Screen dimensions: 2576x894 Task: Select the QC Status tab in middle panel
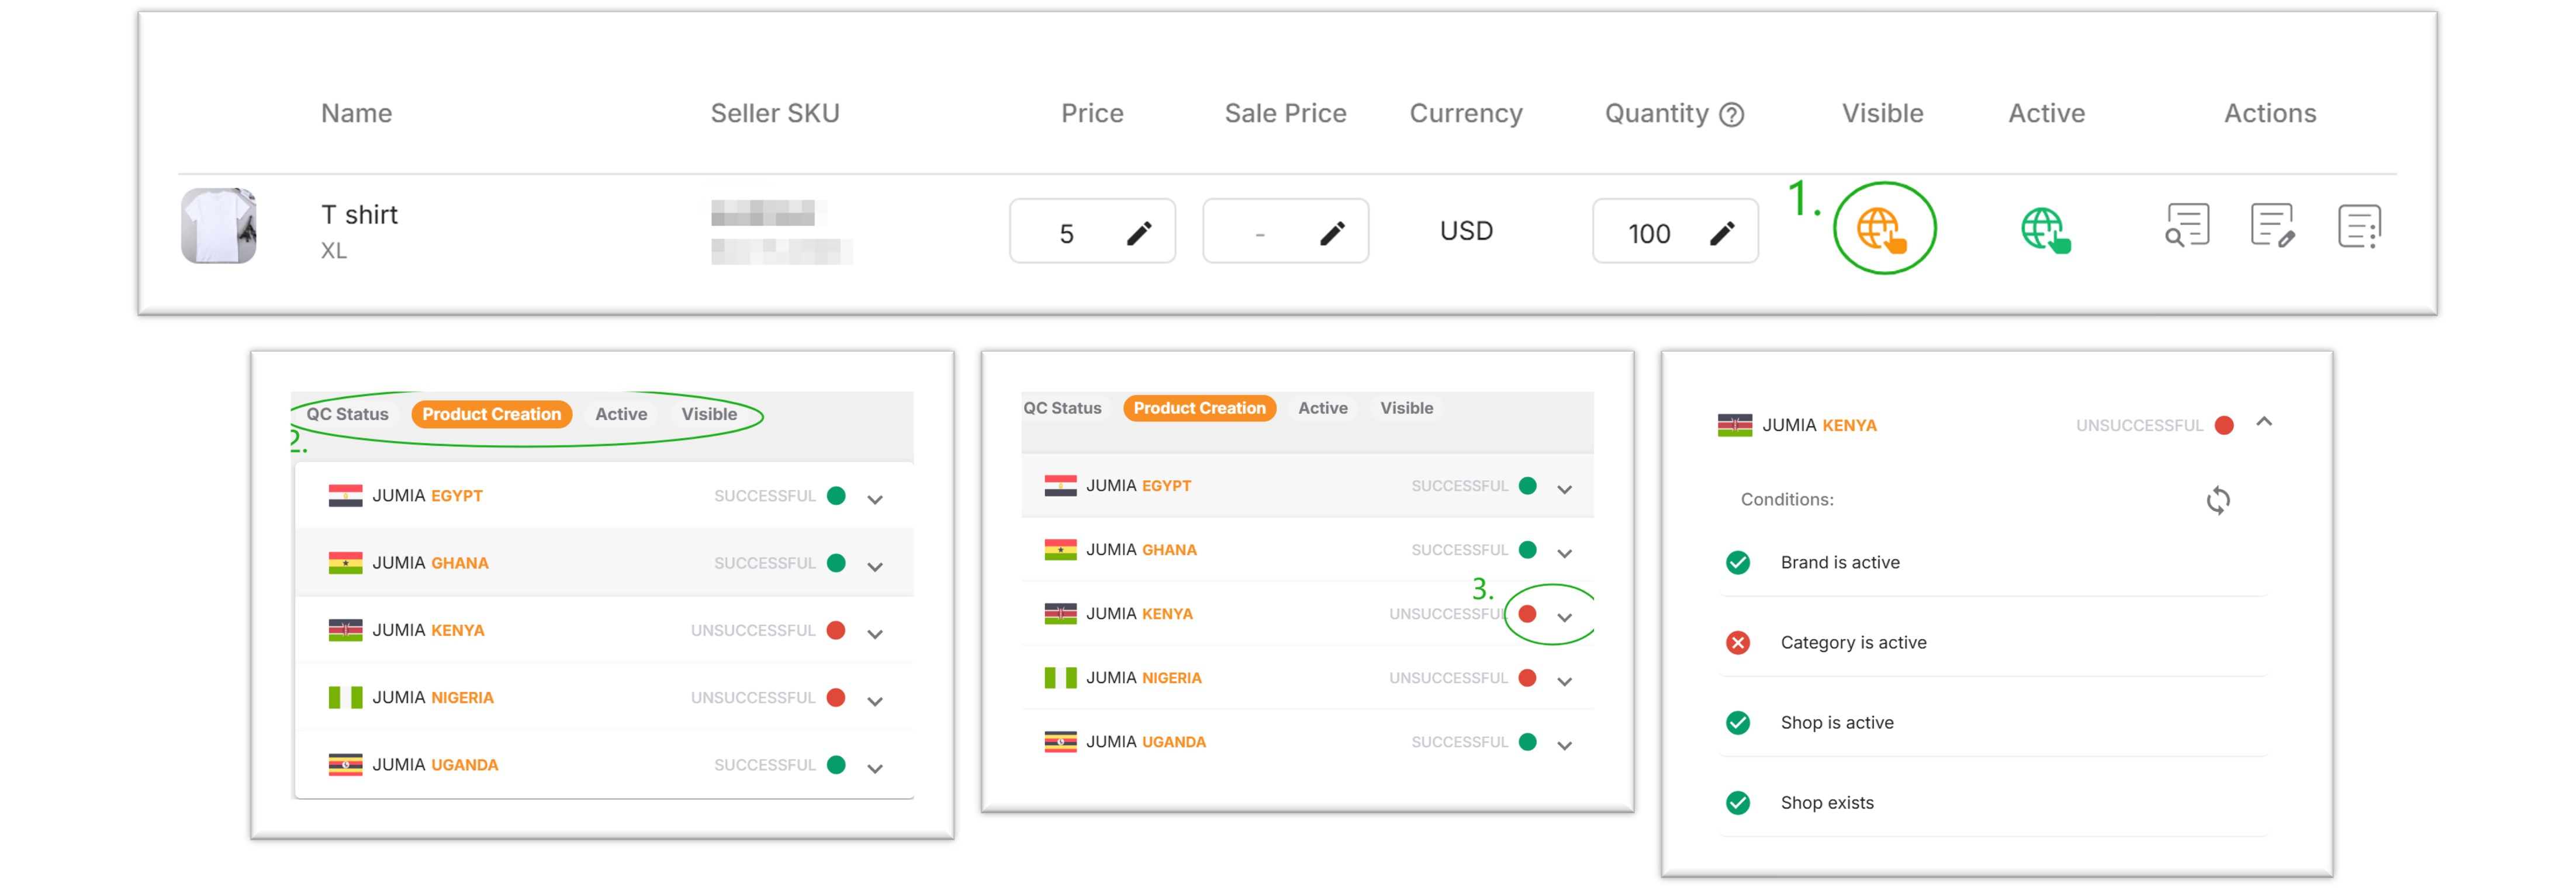tap(1062, 408)
